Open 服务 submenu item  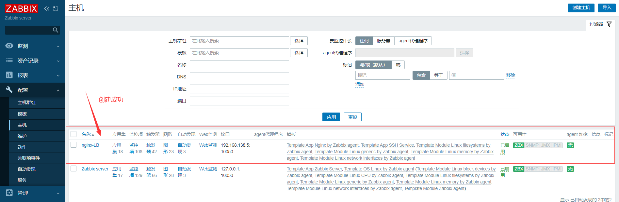click(x=37, y=180)
